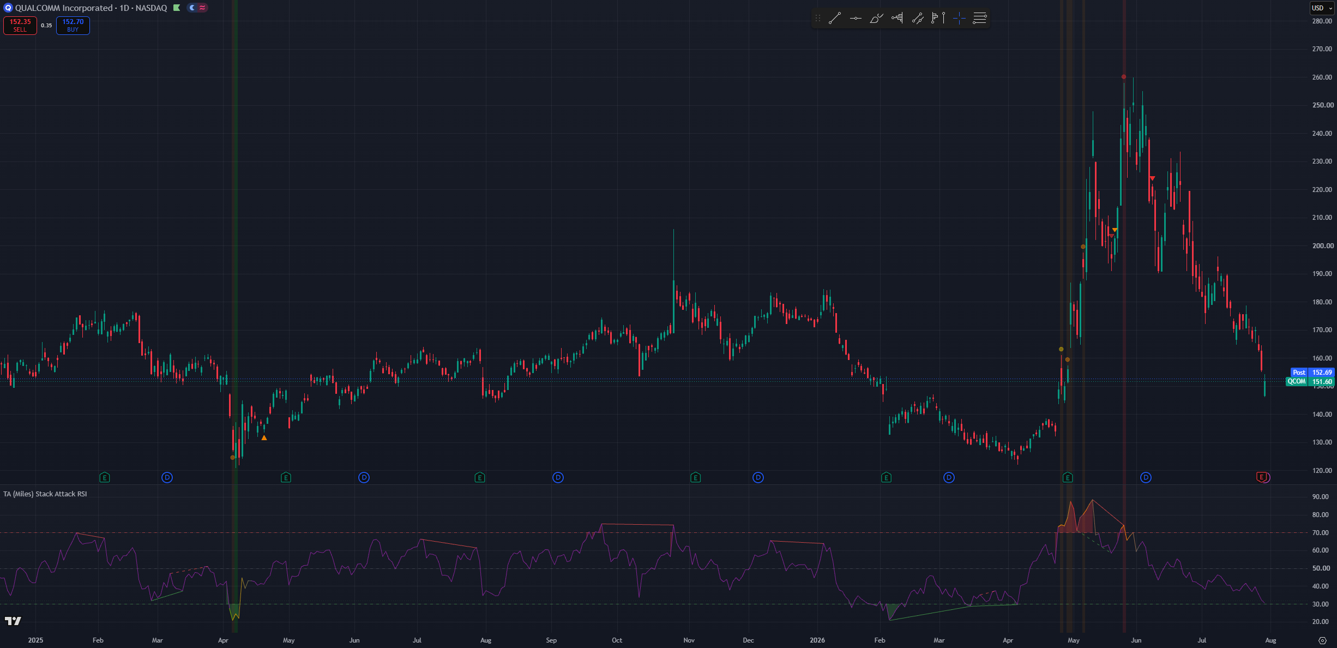Viewport: 1337px width, 648px height.
Task: Click the Qualcomm round Q logo
Action: [x=8, y=8]
